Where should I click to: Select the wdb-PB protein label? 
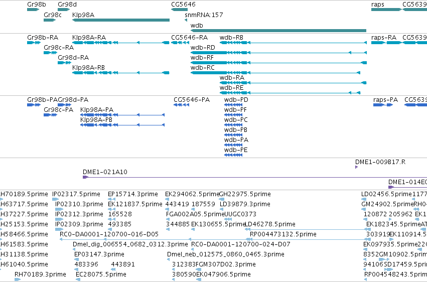pos(235,130)
